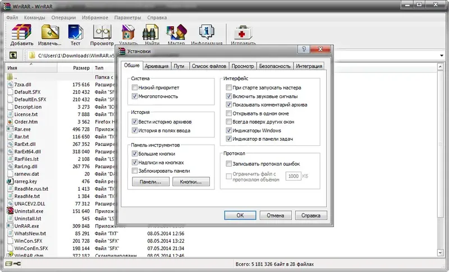This screenshot has height=272, width=449.
Task: Sort by the Имя column header
Action: click(31, 68)
